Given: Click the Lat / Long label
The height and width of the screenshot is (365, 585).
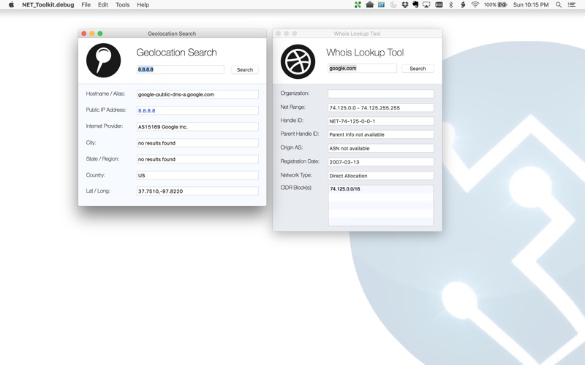Looking at the screenshot, I should (x=98, y=191).
